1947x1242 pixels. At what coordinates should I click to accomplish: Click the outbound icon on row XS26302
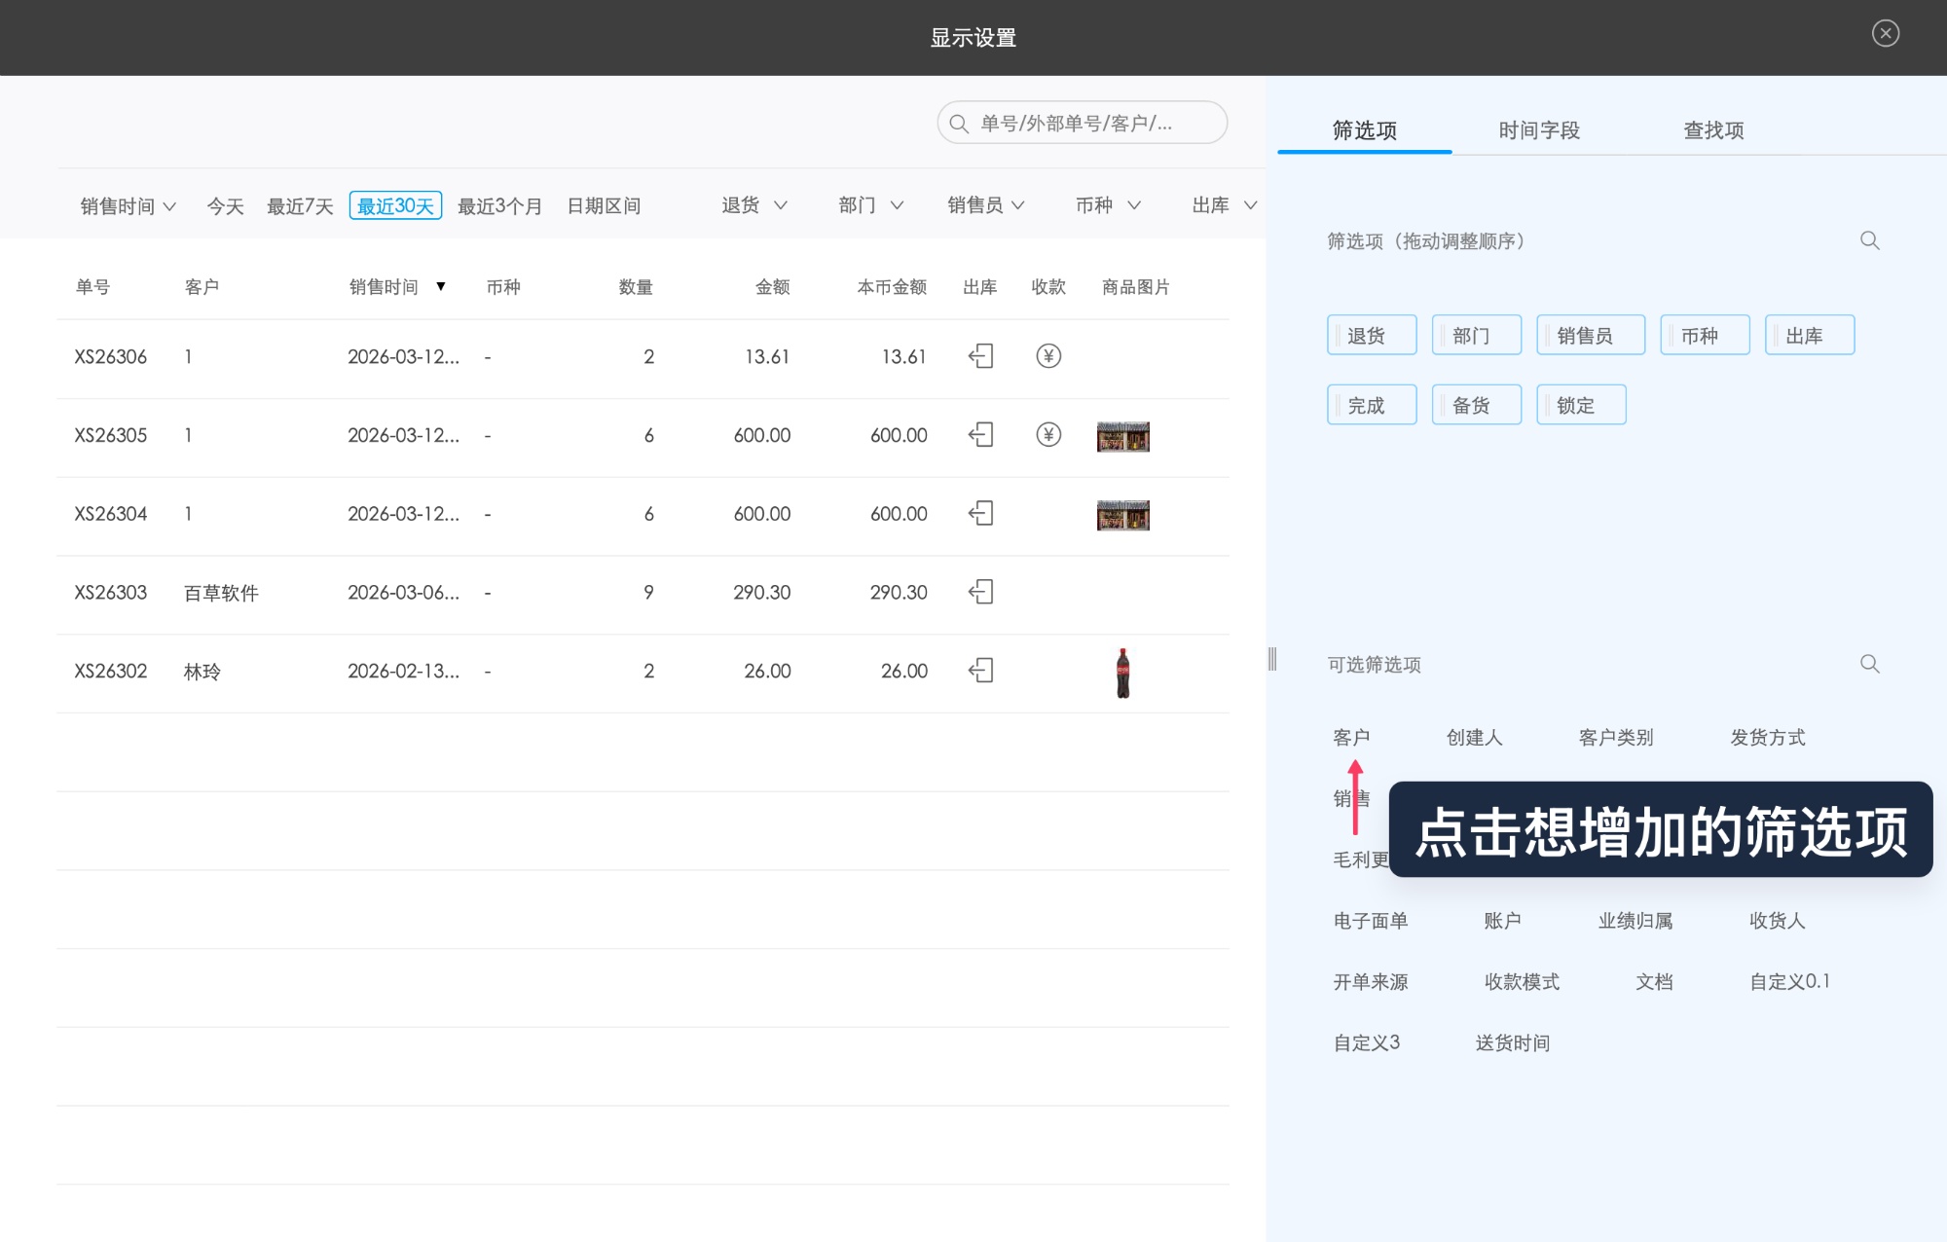click(x=982, y=671)
